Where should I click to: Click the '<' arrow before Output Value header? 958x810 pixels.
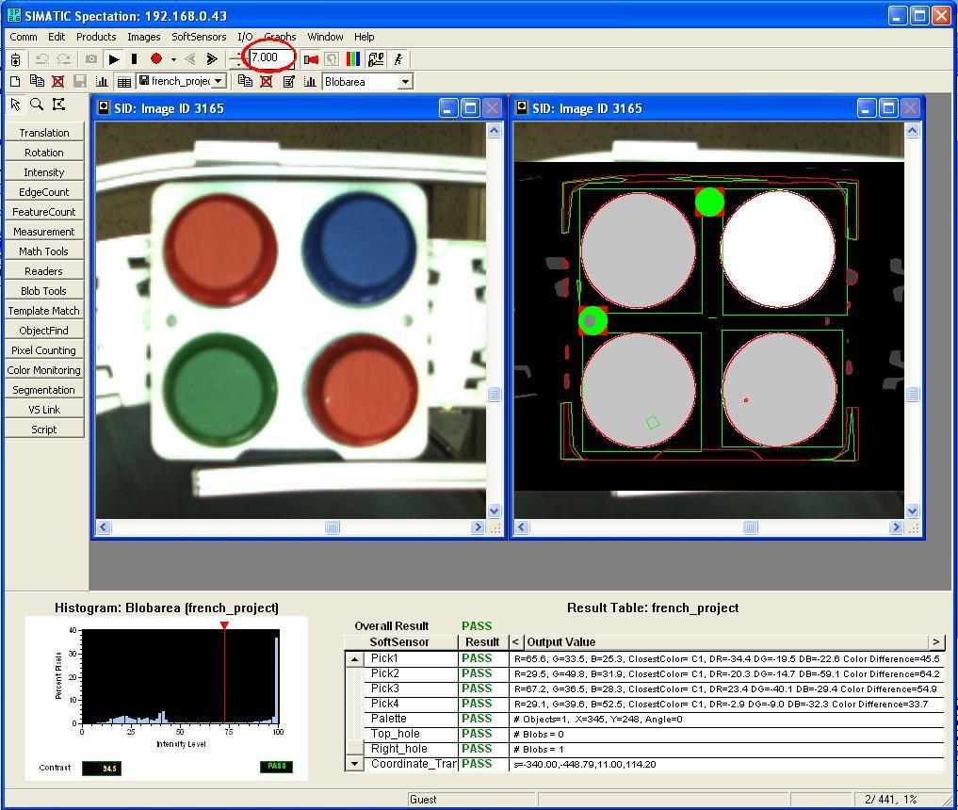coord(516,642)
